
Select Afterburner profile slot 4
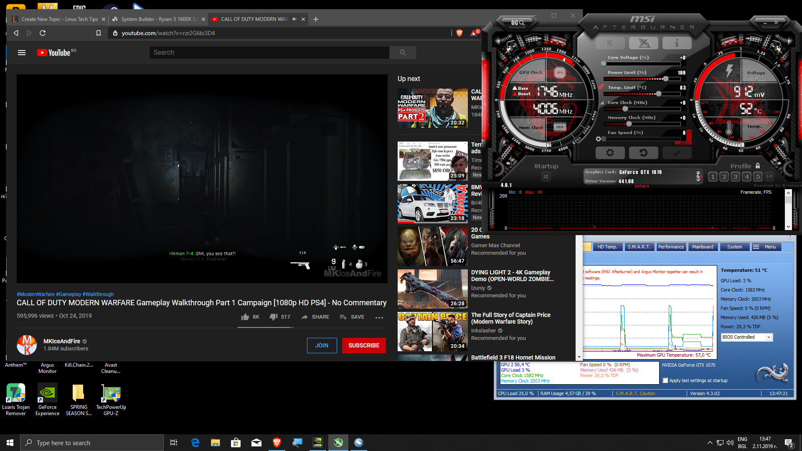click(x=747, y=177)
